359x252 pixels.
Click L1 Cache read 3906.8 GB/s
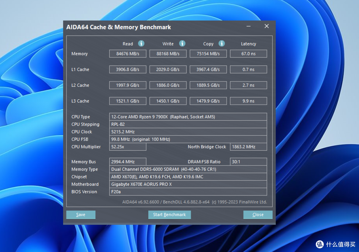point(128,69)
